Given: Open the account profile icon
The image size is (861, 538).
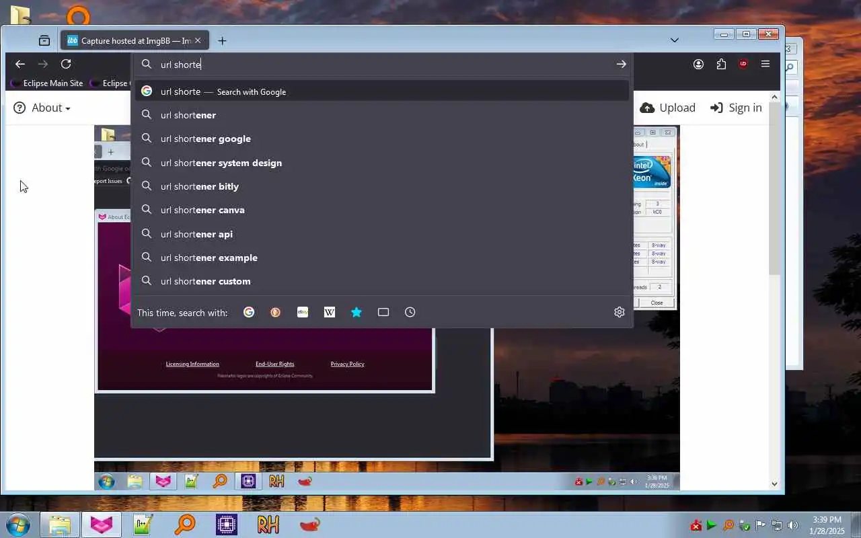Looking at the screenshot, I should [699, 64].
